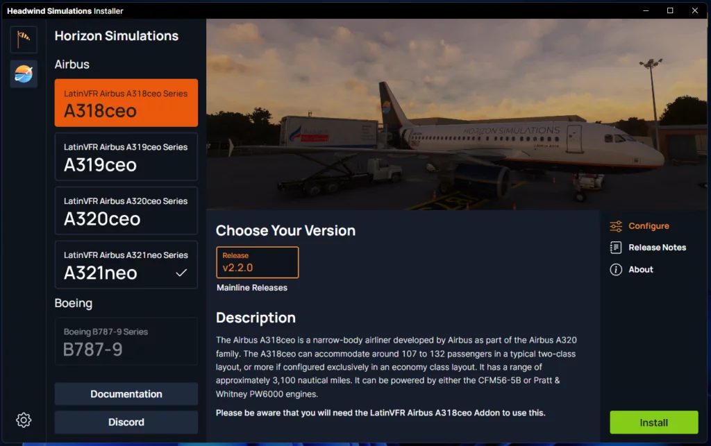711x446 pixels.
Task: Open the Headwind windsock publisher icon
Action: [x=24, y=40]
